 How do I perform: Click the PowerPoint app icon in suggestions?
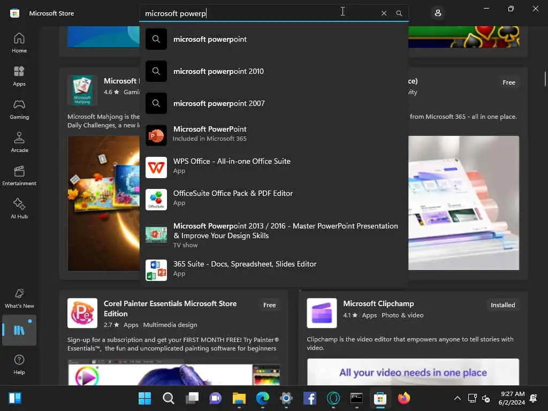point(156,135)
